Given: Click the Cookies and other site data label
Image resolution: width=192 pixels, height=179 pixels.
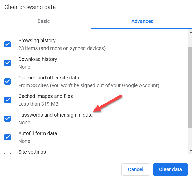Looking at the screenshot, I should click(x=49, y=78).
